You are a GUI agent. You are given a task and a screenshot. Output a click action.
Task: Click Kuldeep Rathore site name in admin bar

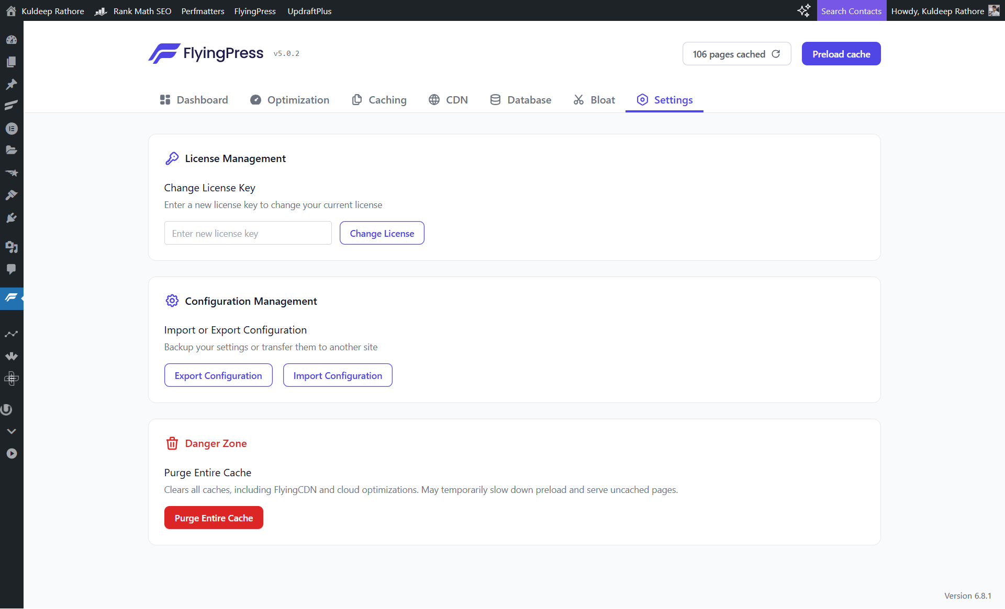point(53,11)
